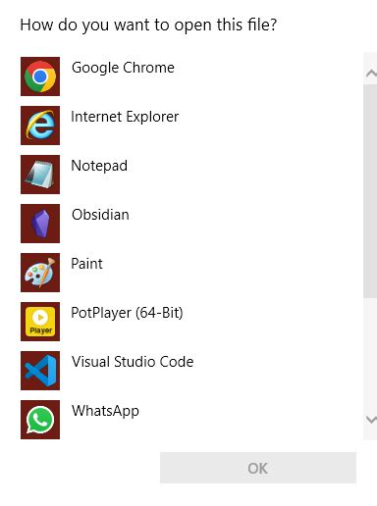
Task: Click the Notepad icon
Action: click(40, 175)
